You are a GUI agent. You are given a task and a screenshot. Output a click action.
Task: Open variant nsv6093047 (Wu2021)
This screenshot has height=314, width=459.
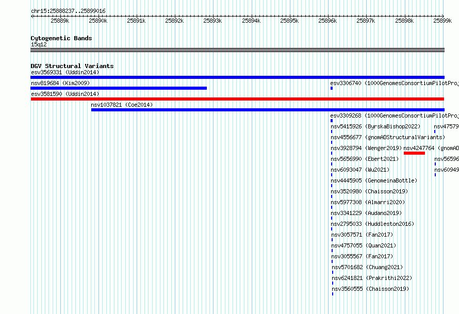click(x=360, y=170)
